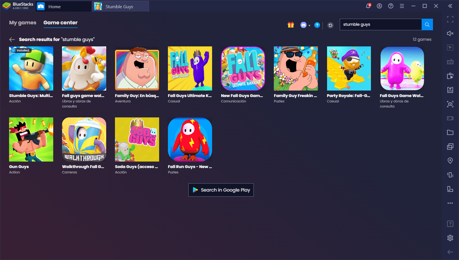This screenshot has width=459, height=260.
Task: Refresh the Game center results
Action: click(330, 25)
